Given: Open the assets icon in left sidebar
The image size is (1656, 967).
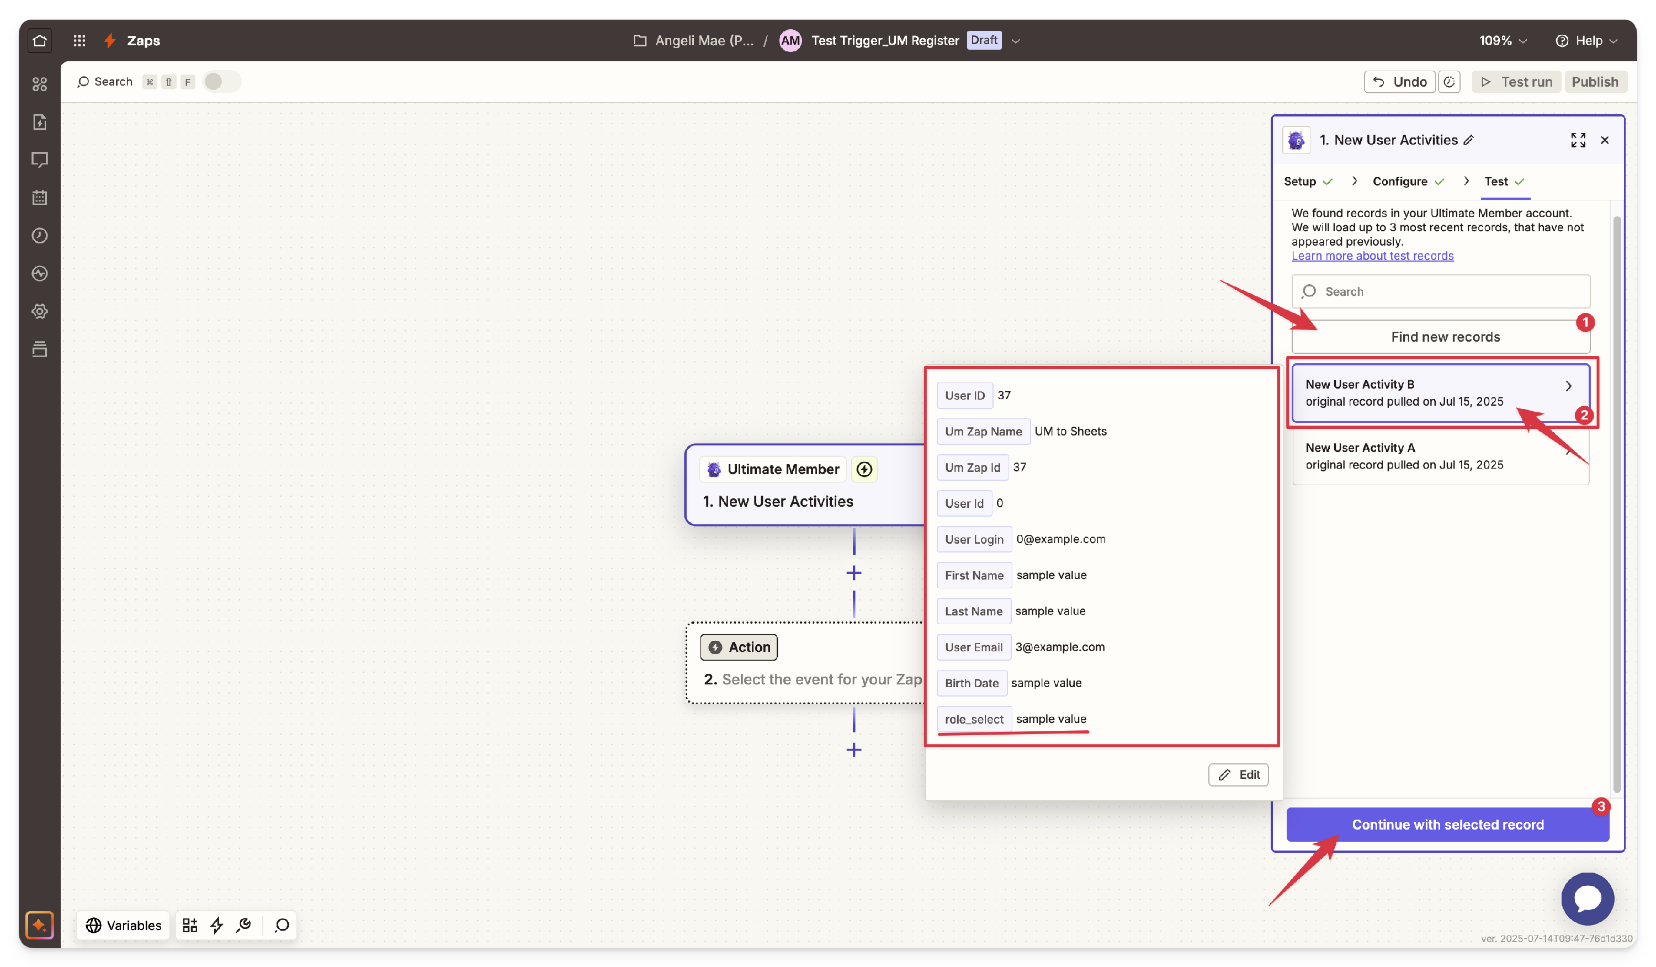Looking at the screenshot, I should click(39, 84).
